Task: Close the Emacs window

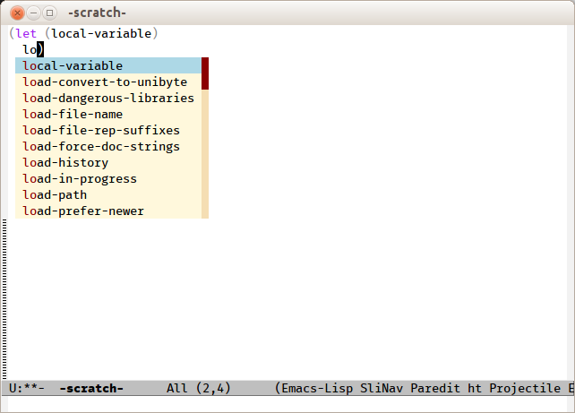Action: coord(17,13)
